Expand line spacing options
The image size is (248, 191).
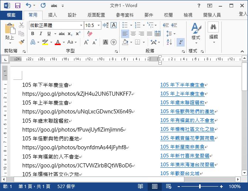click(x=174, y=34)
